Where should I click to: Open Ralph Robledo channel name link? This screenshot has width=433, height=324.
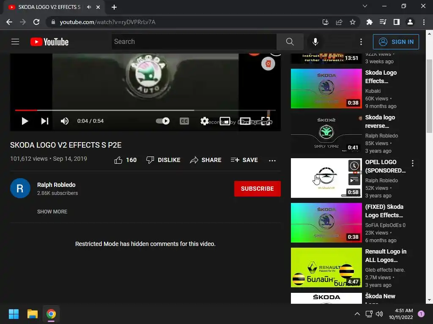pyautogui.click(x=56, y=185)
